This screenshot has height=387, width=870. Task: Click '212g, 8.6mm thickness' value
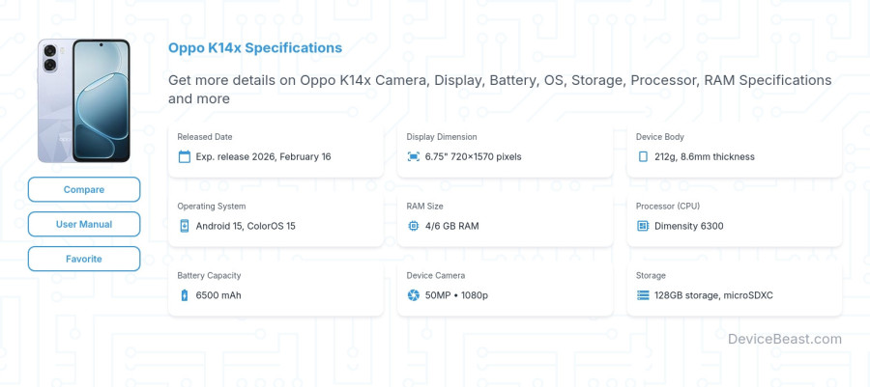coord(705,156)
